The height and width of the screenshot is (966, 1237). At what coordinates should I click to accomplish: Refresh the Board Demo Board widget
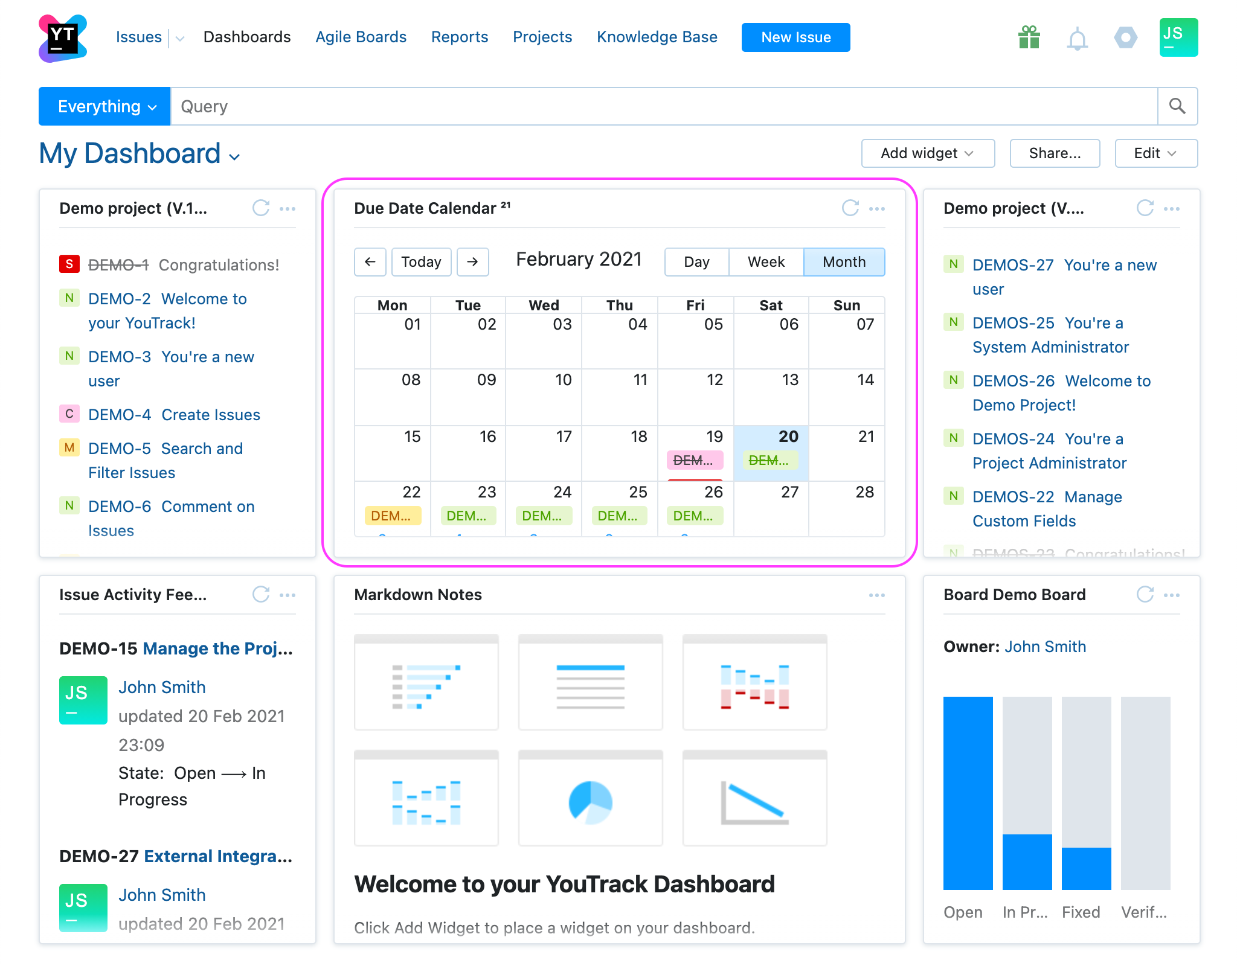coord(1145,595)
